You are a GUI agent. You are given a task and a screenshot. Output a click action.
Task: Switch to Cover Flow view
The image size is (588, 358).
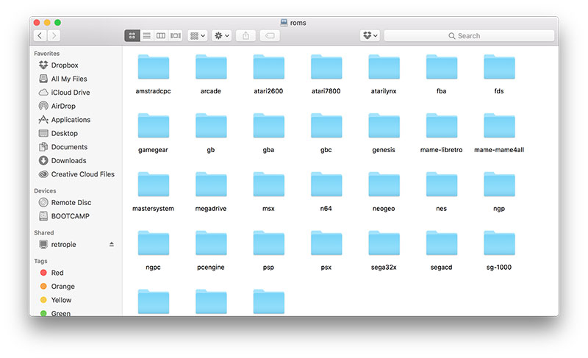click(x=175, y=35)
